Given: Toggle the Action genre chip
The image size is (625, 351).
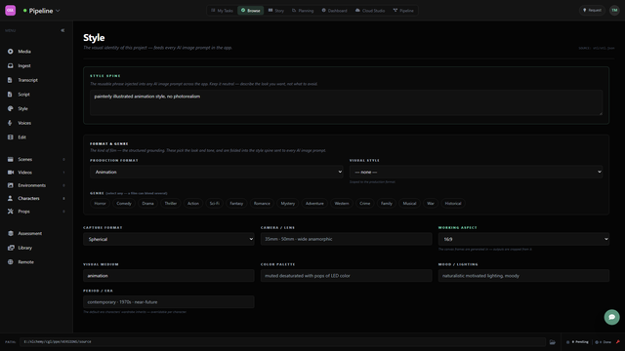Looking at the screenshot, I should (193, 204).
